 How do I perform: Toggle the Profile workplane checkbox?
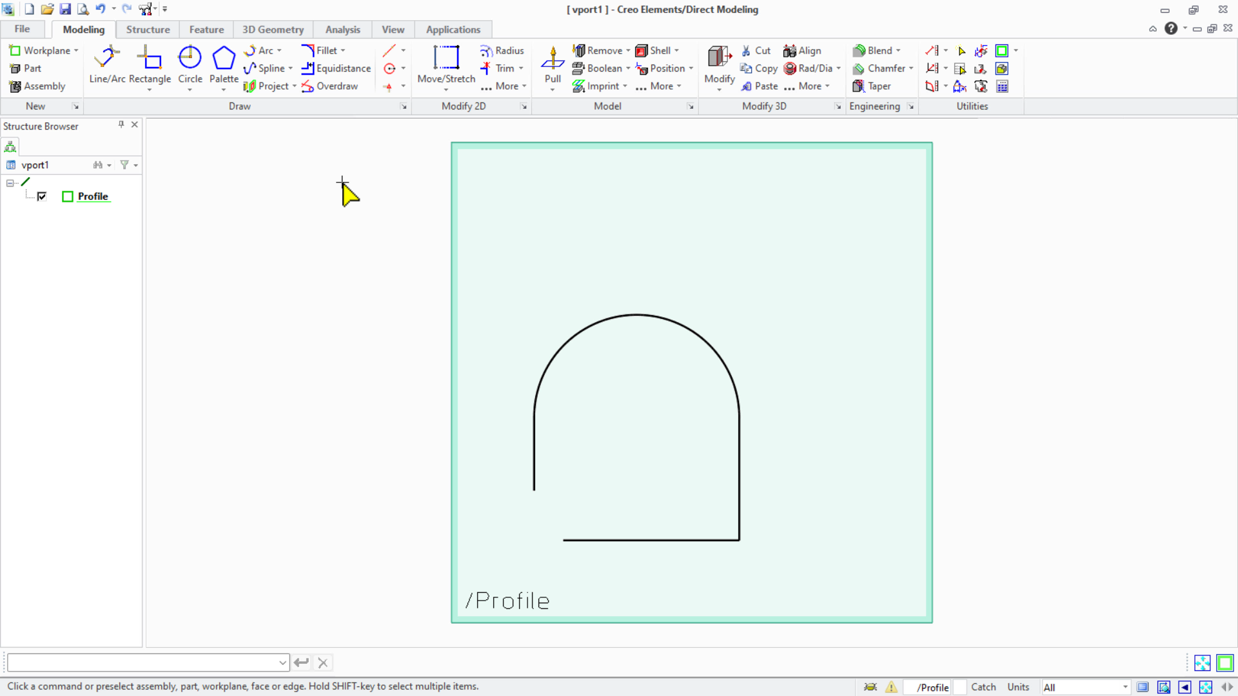click(x=42, y=197)
